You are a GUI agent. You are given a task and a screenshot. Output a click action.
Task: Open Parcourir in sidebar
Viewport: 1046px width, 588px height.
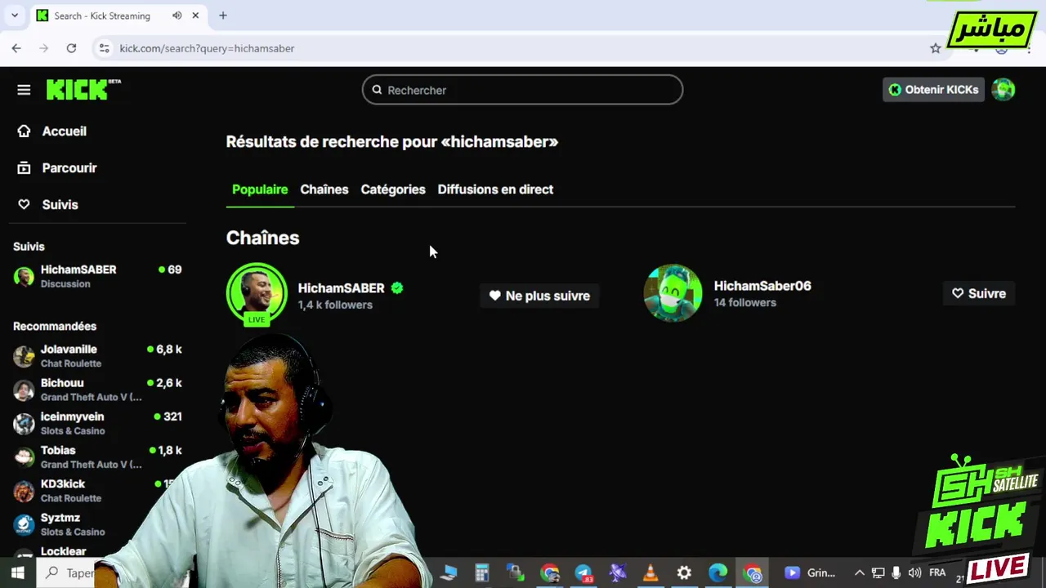click(69, 168)
